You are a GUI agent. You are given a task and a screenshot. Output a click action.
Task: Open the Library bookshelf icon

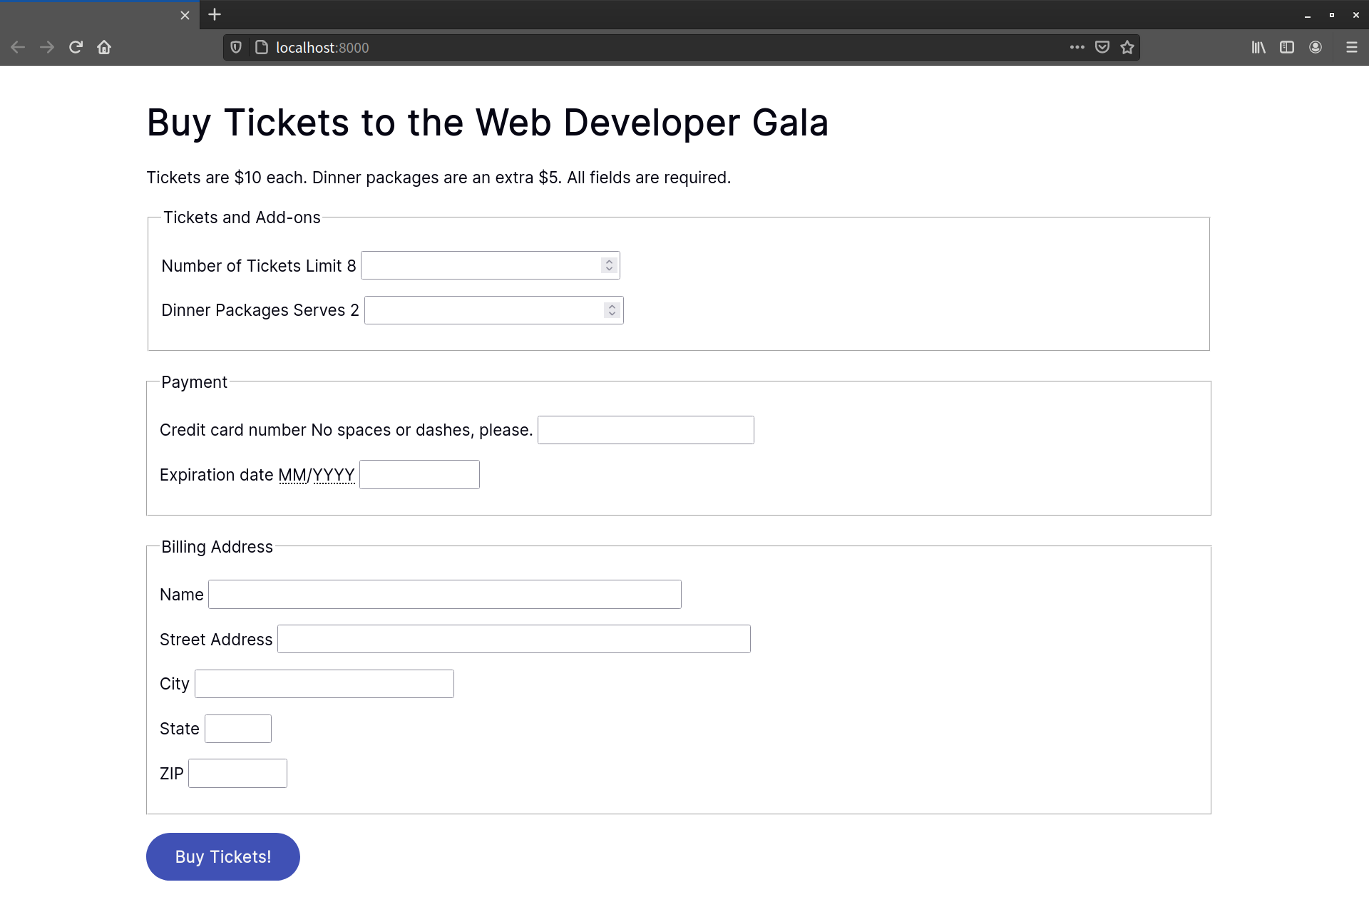pos(1258,47)
